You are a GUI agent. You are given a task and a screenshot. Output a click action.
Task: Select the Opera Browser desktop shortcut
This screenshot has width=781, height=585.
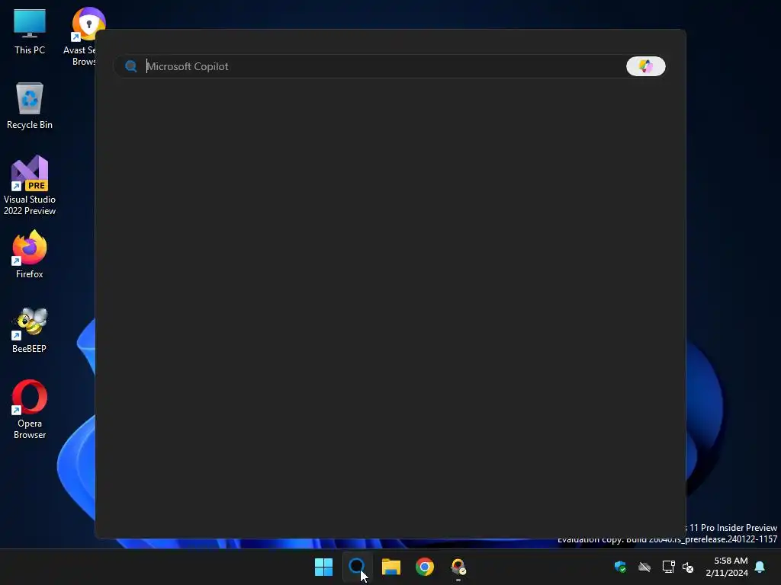pyautogui.click(x=30, y=409)
